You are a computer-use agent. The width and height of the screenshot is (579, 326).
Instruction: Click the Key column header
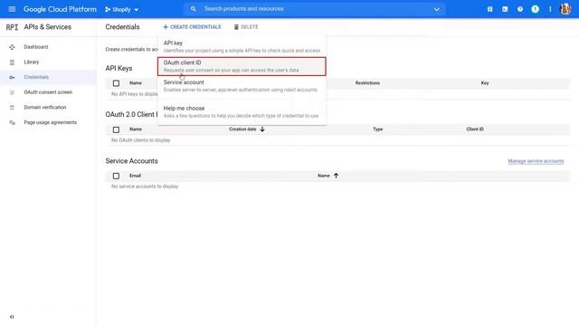click(485, 83)
